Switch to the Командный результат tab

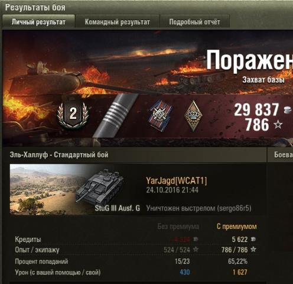[118, 22]
